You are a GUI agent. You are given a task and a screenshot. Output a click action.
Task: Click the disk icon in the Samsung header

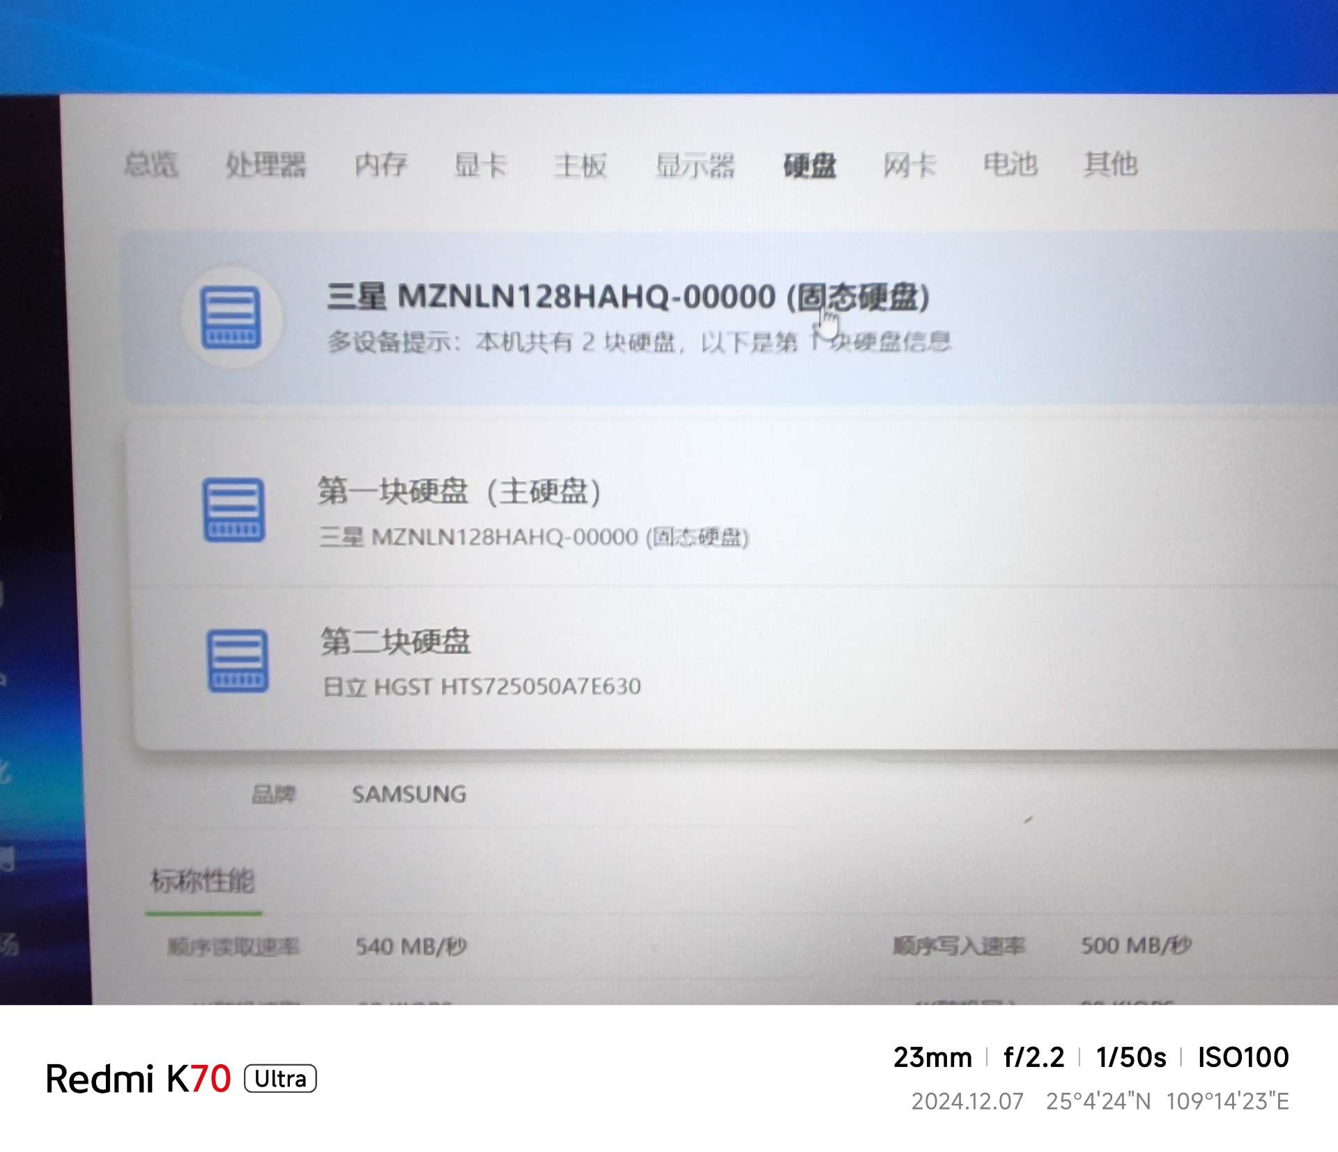point(231,316)
